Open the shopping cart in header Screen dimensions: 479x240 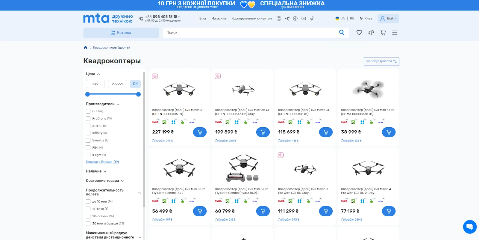click(x=383, y=33)
